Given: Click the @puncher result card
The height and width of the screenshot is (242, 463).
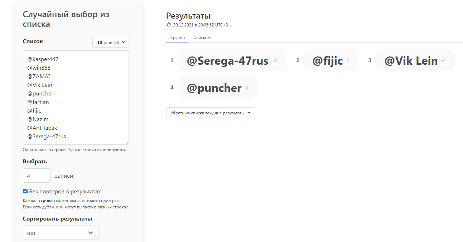Looking at the screenshot, I should 214,88.
